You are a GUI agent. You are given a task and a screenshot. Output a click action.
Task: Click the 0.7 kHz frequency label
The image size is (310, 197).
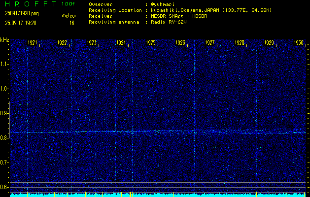pos(4,163)
